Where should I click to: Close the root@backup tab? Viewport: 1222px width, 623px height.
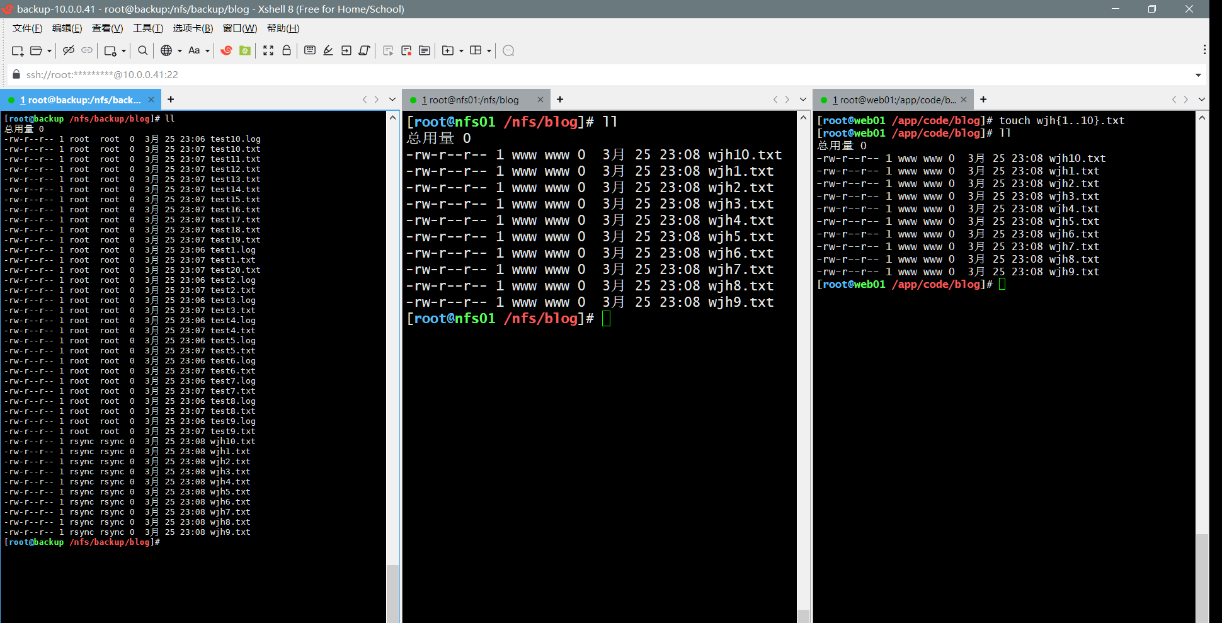tap(151, 100)
